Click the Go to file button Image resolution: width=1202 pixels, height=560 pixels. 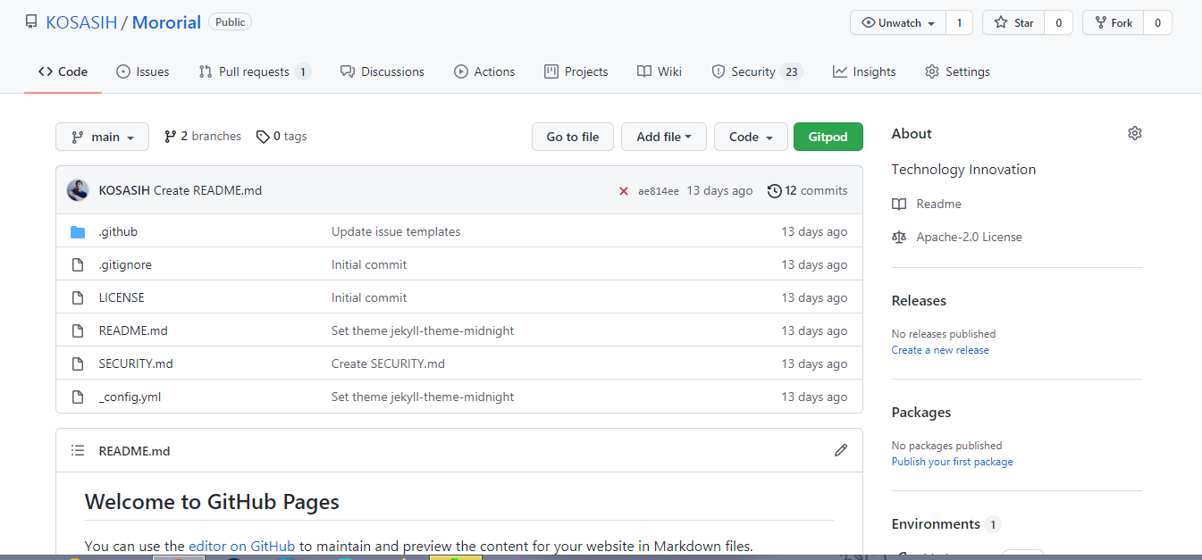pyautogui.click(x=573, y=137)
